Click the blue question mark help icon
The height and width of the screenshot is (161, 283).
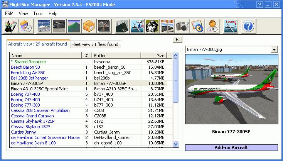click(x=249, y=26)
